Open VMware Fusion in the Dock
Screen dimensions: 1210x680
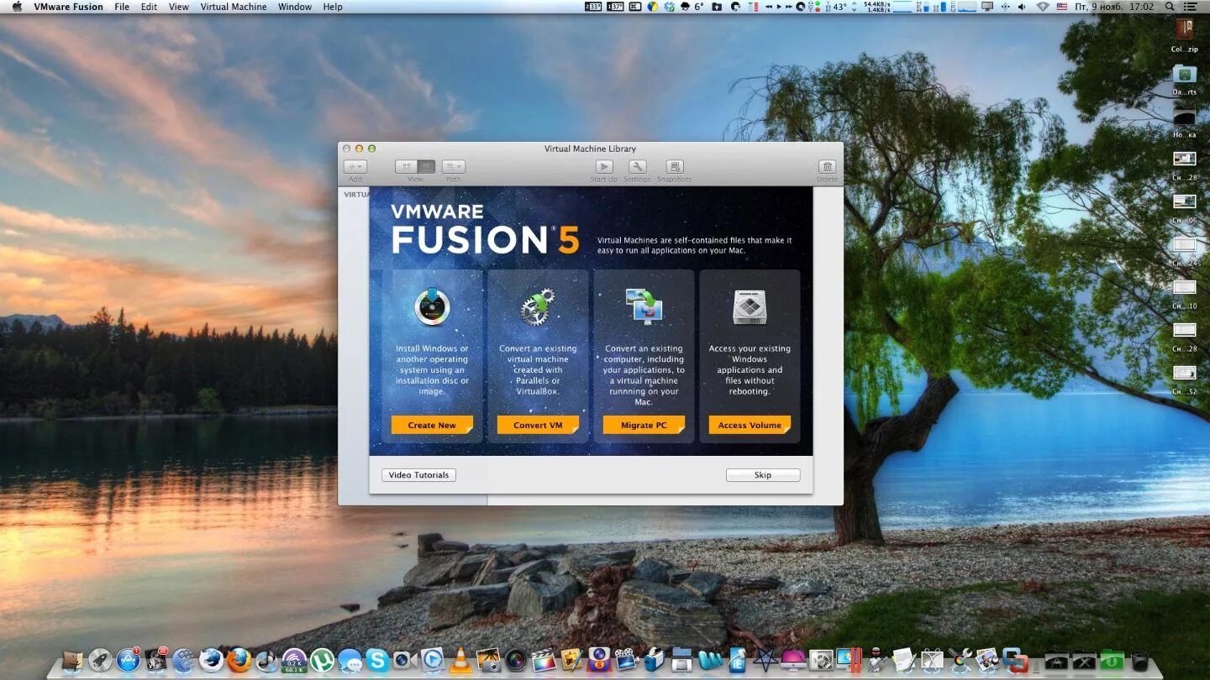click(1015, 660)
